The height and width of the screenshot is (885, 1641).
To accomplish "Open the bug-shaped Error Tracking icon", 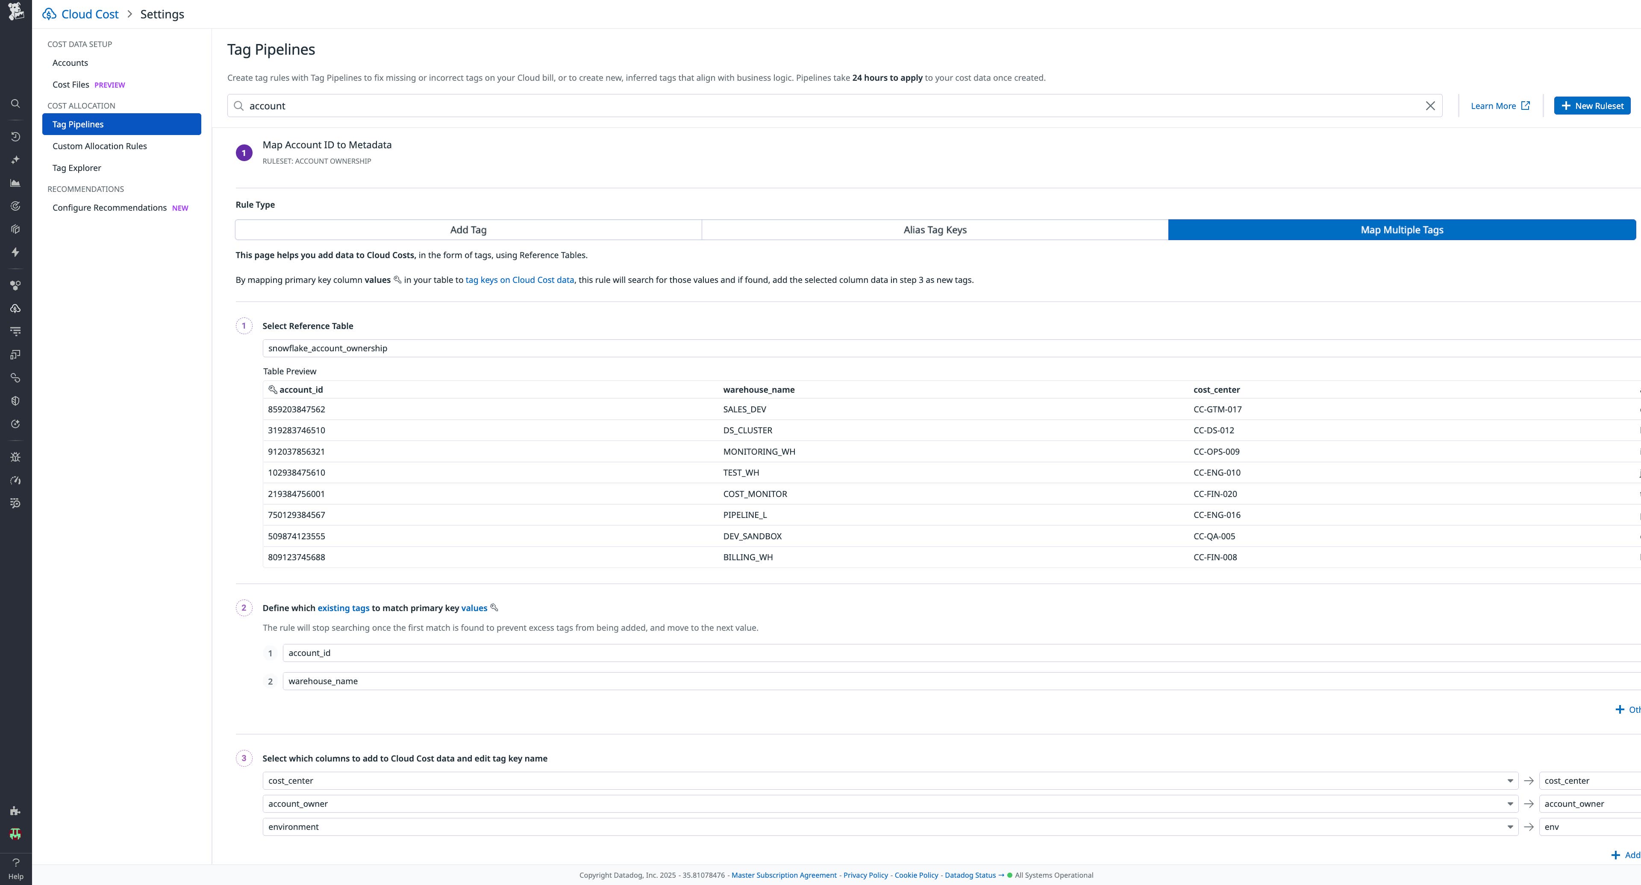I will [15, 457].
